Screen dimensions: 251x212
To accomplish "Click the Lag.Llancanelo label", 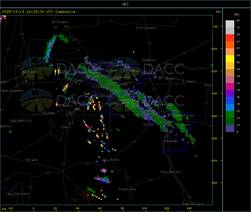I will tap(18, 194).
